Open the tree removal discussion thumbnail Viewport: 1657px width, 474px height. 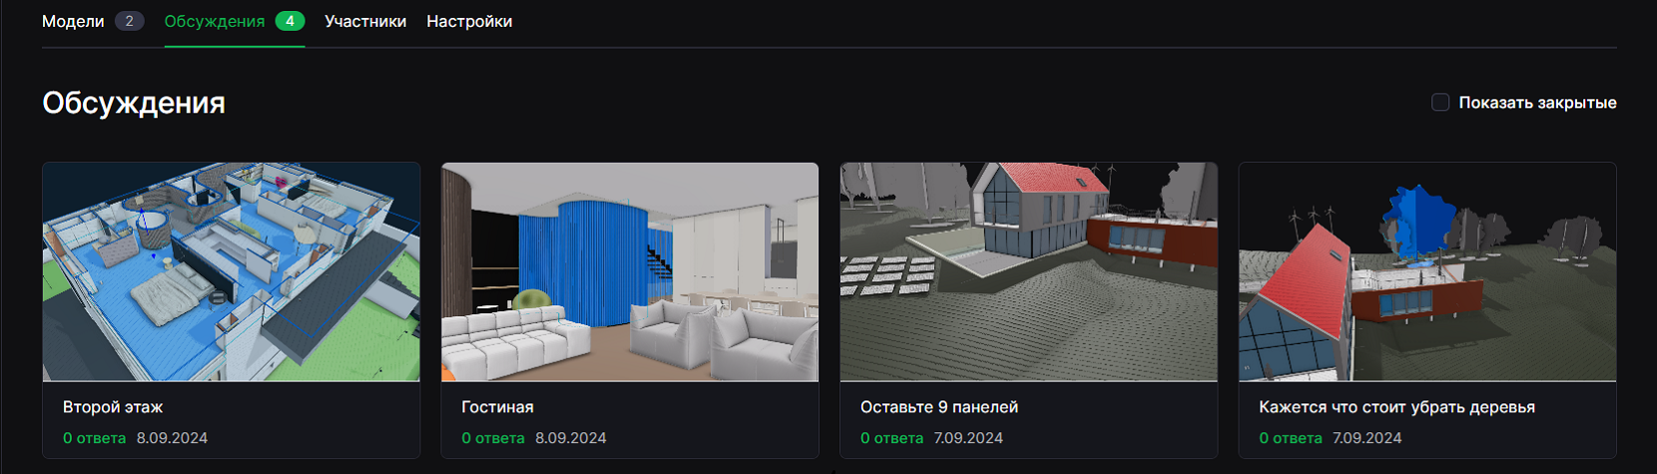point(1427,271)
